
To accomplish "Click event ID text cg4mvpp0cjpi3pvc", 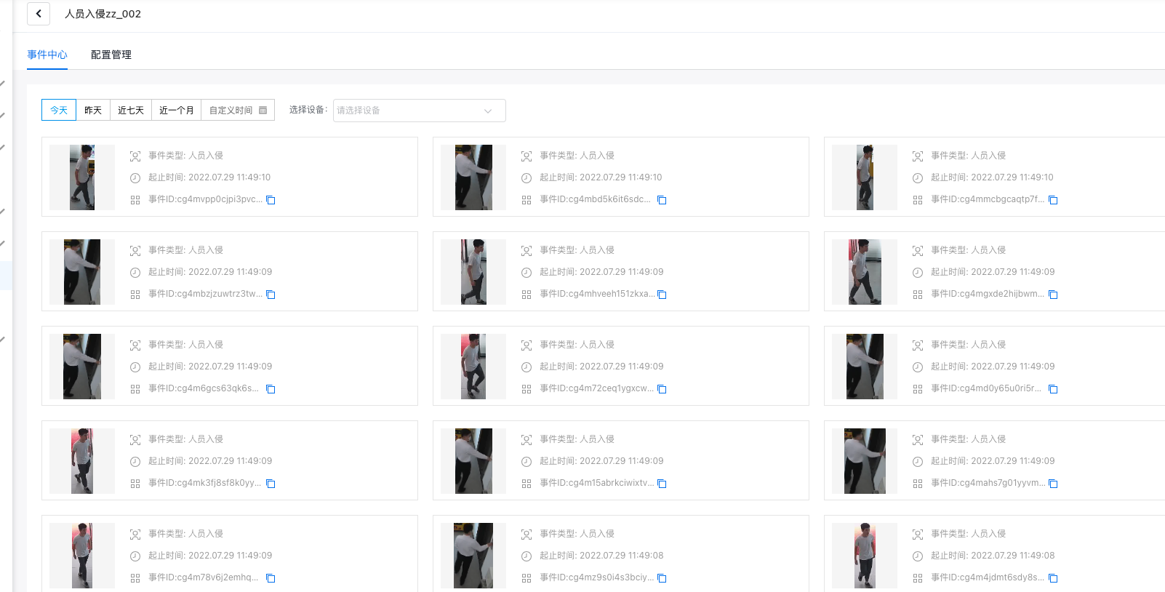I will [205, 199].
